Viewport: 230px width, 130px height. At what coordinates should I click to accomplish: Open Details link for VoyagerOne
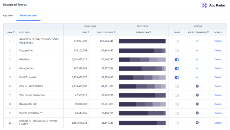[x=218, y=50]
